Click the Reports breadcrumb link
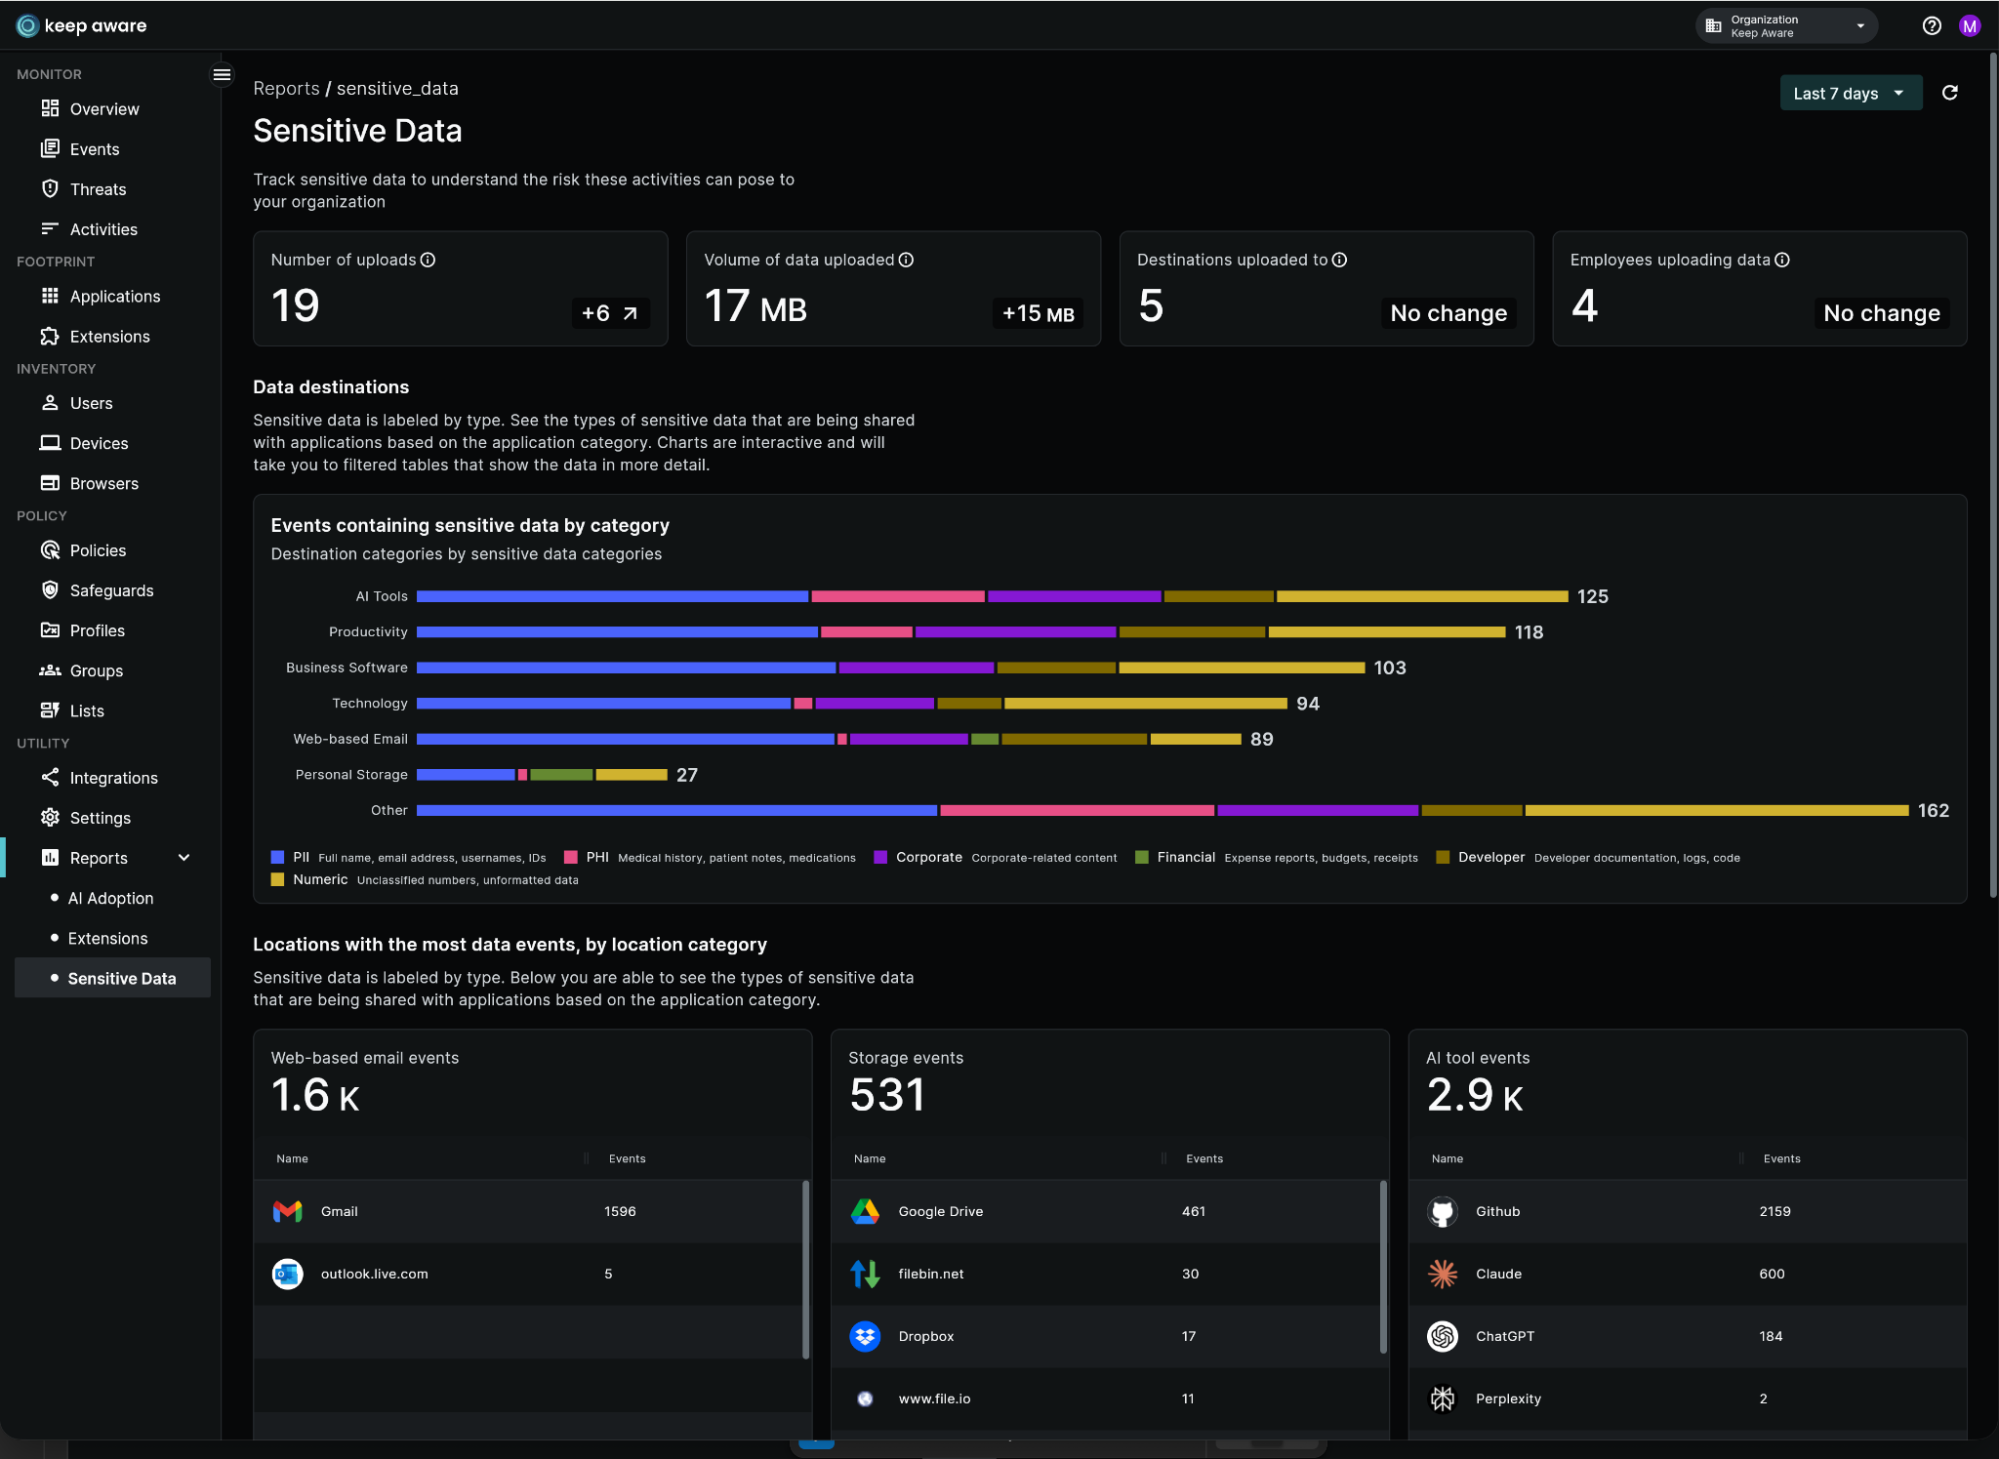The height and width of the screenshot is (1459, 1999). 286,89
